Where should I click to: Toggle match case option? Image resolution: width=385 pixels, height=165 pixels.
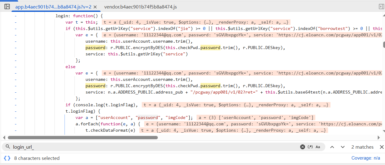click(318, 147)
